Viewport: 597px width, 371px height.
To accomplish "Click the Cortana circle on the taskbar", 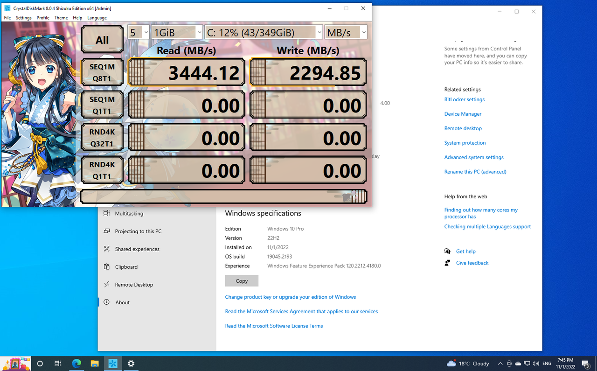I will click(40, 364).
